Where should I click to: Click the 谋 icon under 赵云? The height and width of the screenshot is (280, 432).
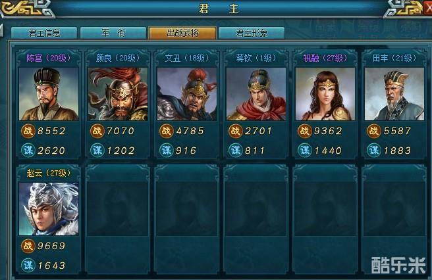28,265
